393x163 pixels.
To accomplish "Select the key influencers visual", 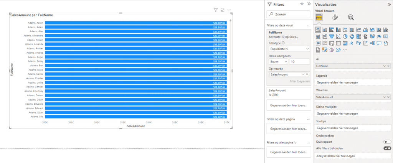I will coord(365,43).
